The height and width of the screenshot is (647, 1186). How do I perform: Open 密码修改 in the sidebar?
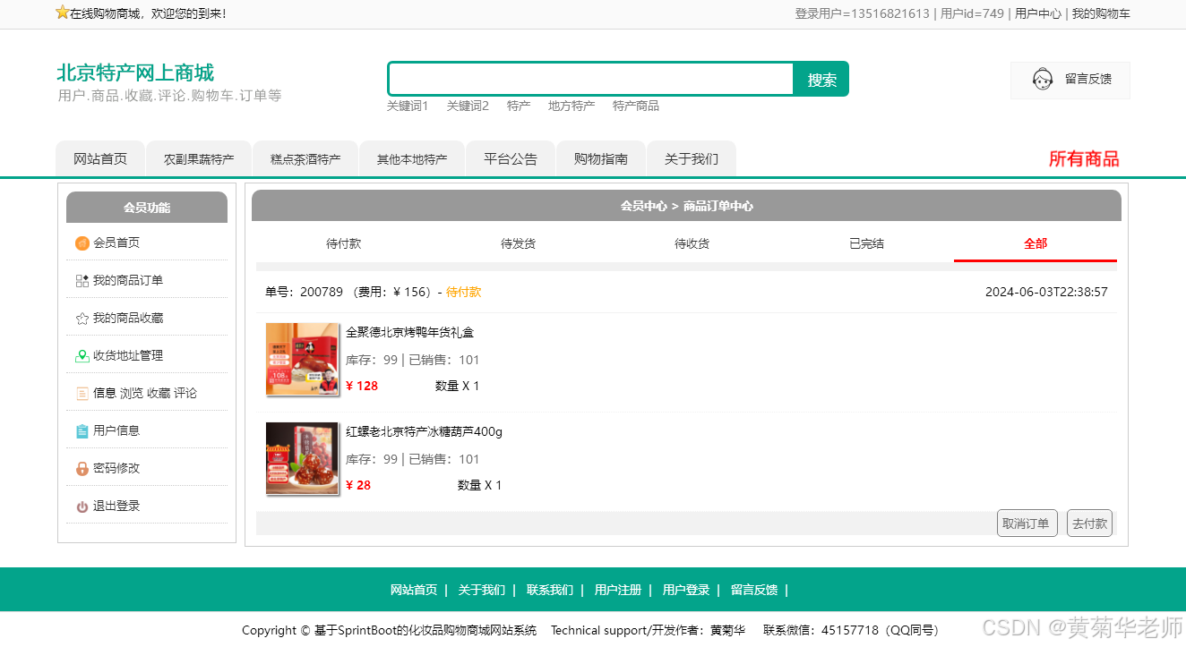pyautogui.click(x=116, y=469)
